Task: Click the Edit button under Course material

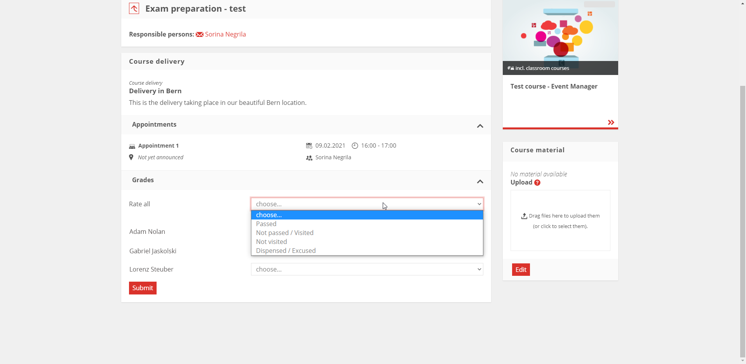Action: (x=521, y=270)
